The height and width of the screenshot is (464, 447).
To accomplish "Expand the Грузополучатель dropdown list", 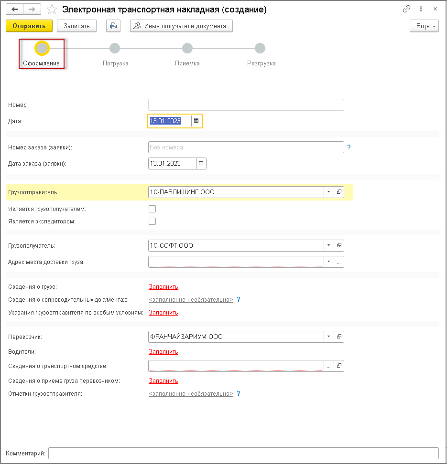I will click(x=329, y=245).
